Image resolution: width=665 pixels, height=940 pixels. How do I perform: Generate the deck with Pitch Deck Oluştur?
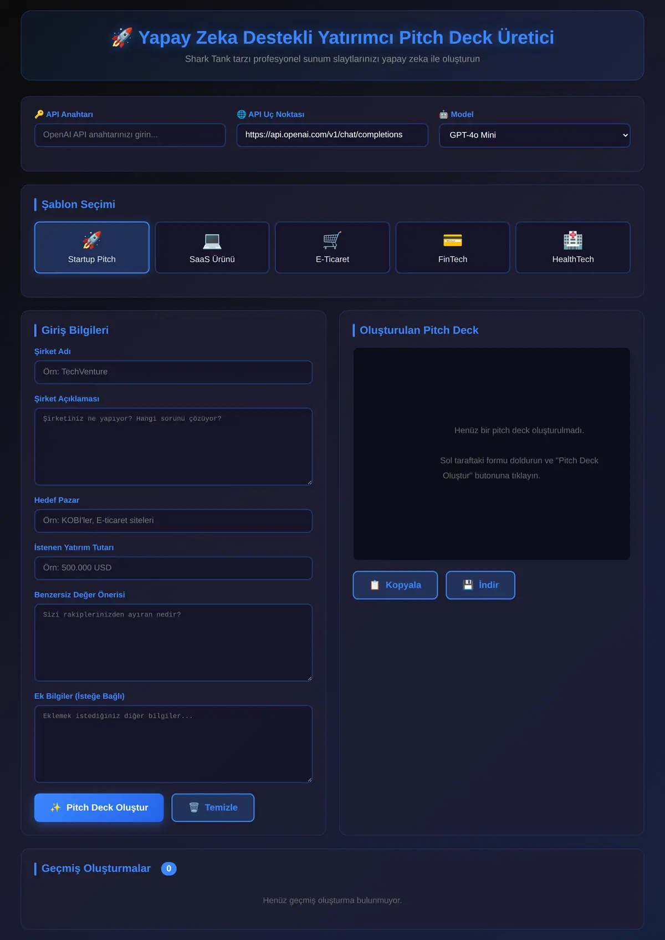coord(99,807)
